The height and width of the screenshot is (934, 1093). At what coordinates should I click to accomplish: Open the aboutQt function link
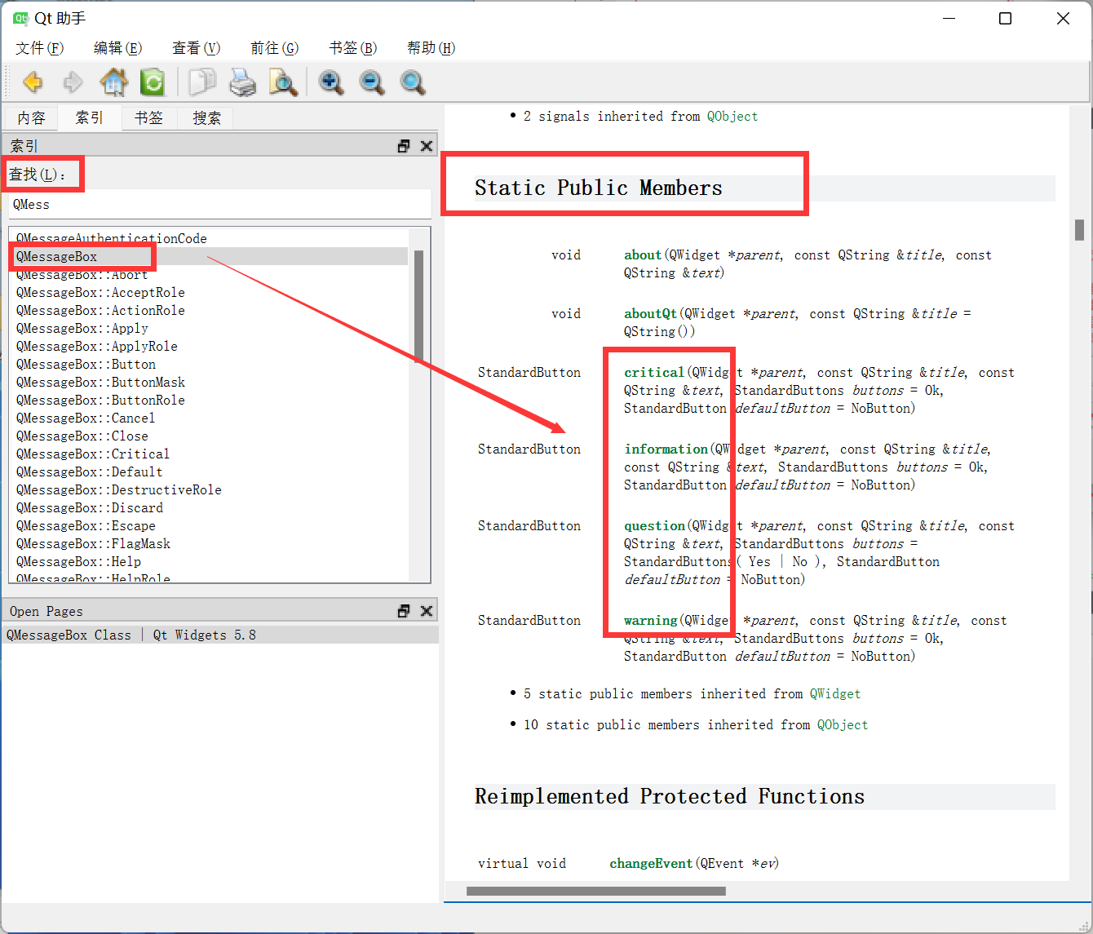point(651,313)
